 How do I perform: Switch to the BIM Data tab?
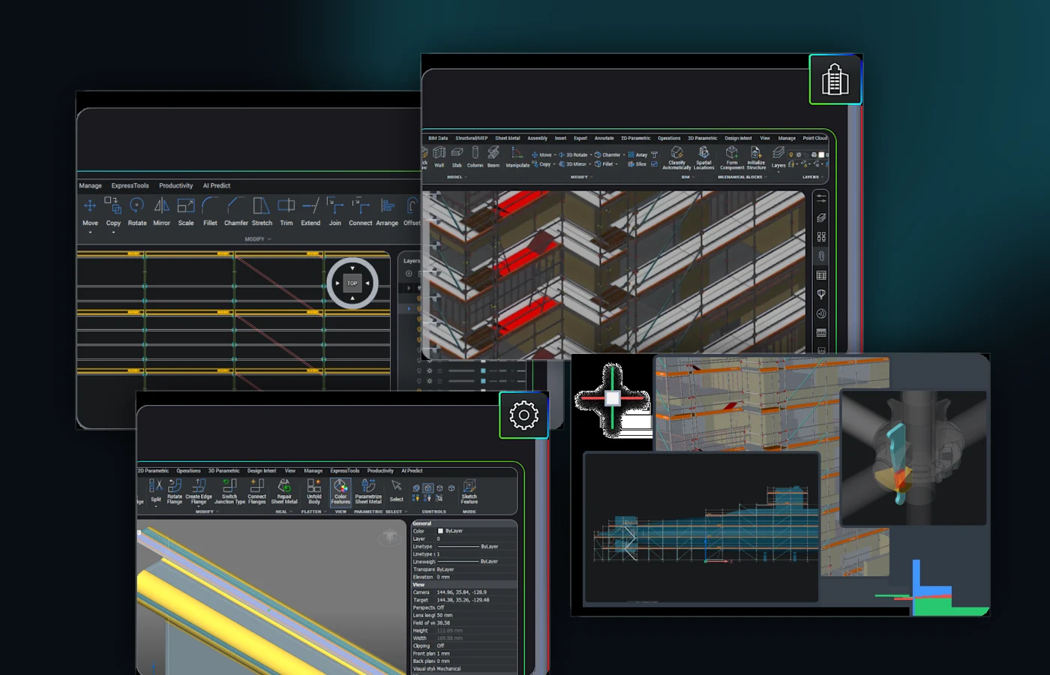pos(438,138)
